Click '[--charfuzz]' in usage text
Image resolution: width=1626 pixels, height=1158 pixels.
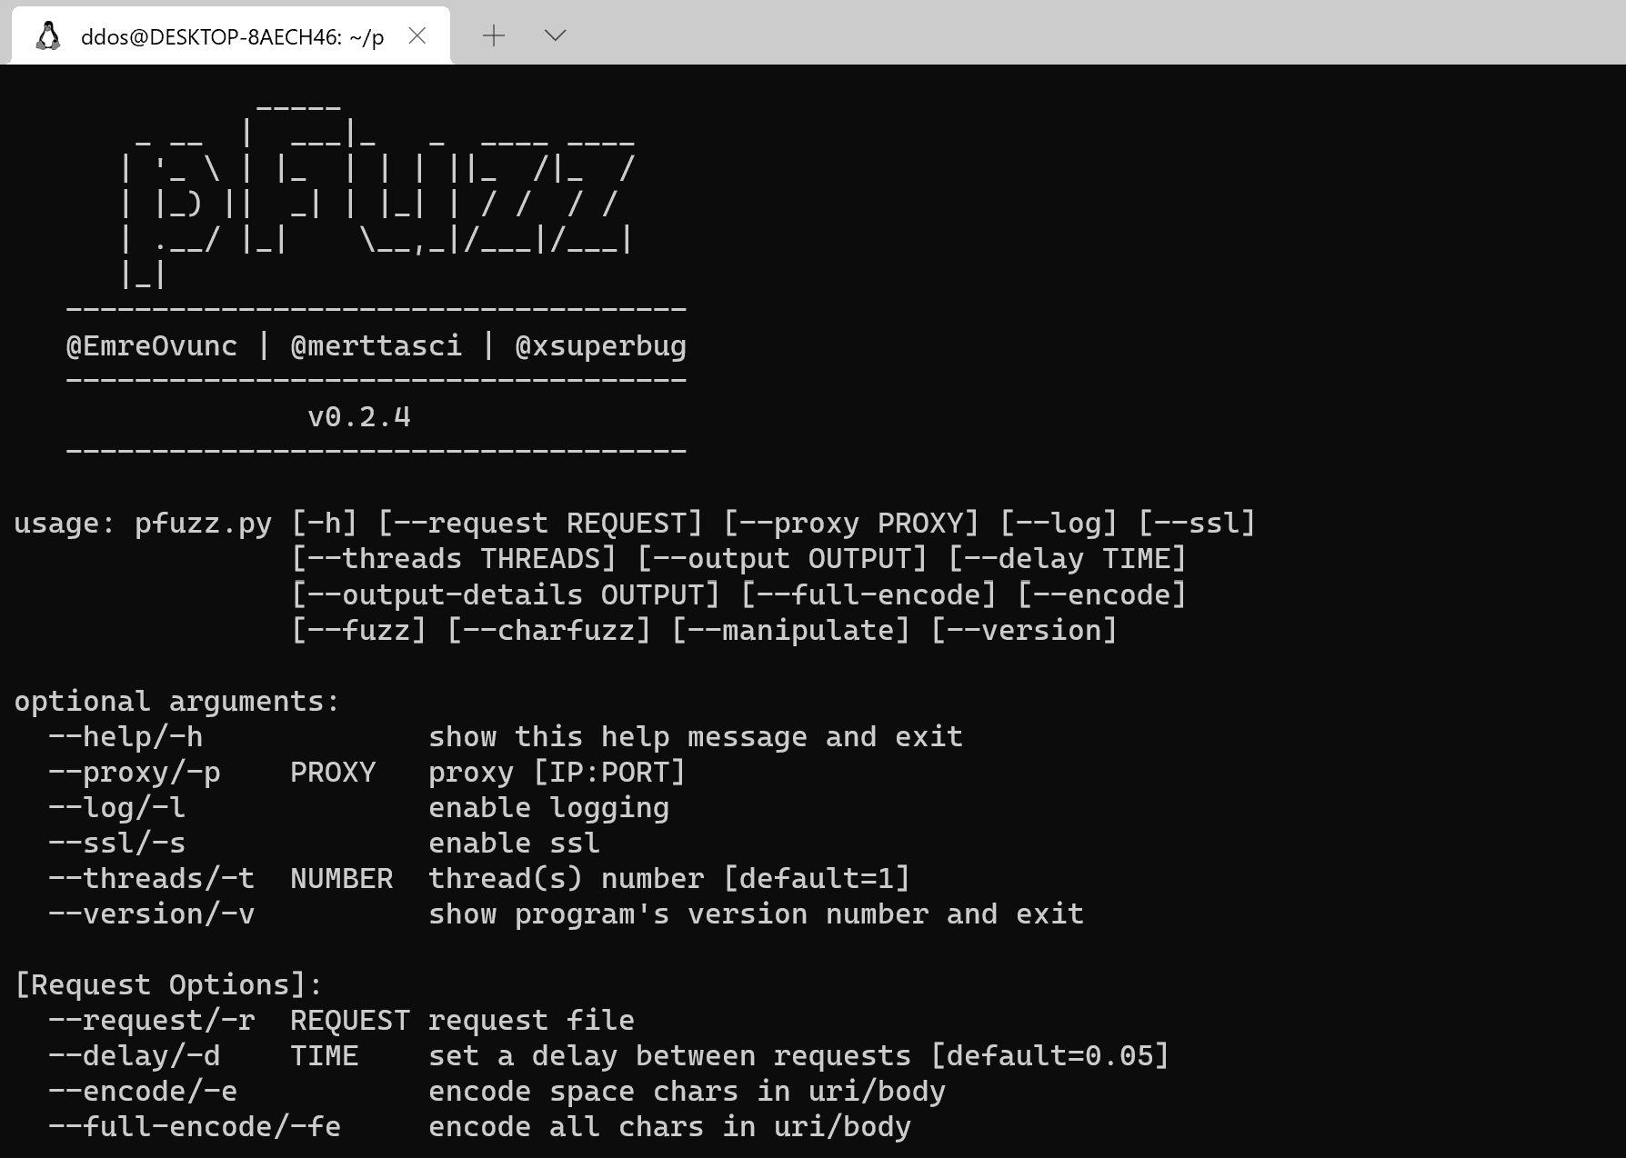pyautogui.click(x=549, y=631)
